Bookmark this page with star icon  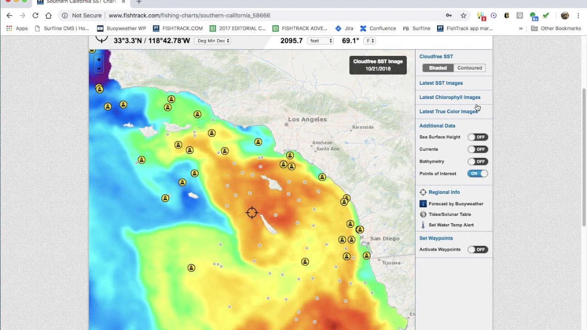pos(464,16)
